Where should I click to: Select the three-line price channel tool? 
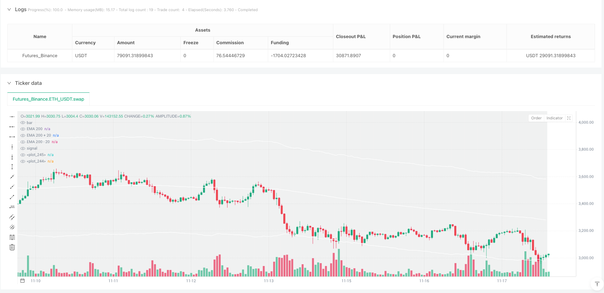coord(12,227)
